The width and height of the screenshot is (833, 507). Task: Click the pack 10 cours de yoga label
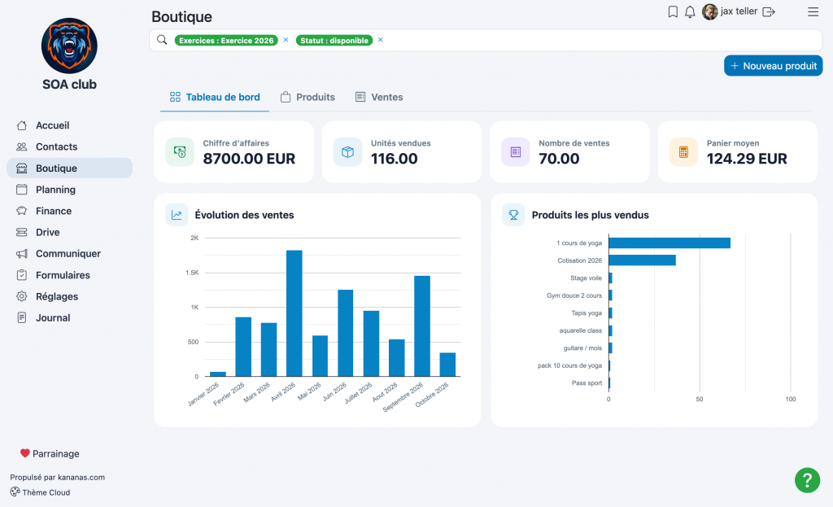[x=569, y=365]
